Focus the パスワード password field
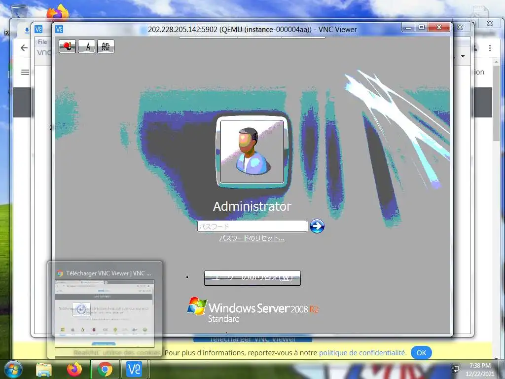The height and width of the screenshot is (379, 505). point(252,226)
